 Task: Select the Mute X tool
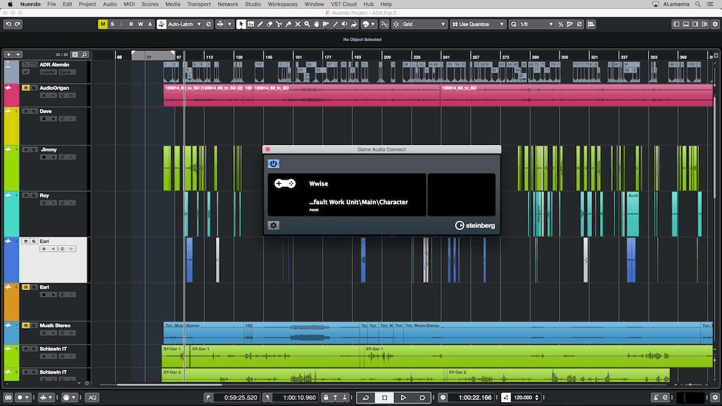pyautogui.click(x=297, y=24)
